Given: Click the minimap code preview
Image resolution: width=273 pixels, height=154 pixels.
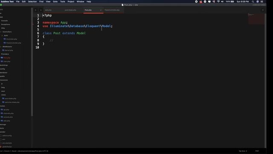Looking at the screenshot, I should (256, 19).
